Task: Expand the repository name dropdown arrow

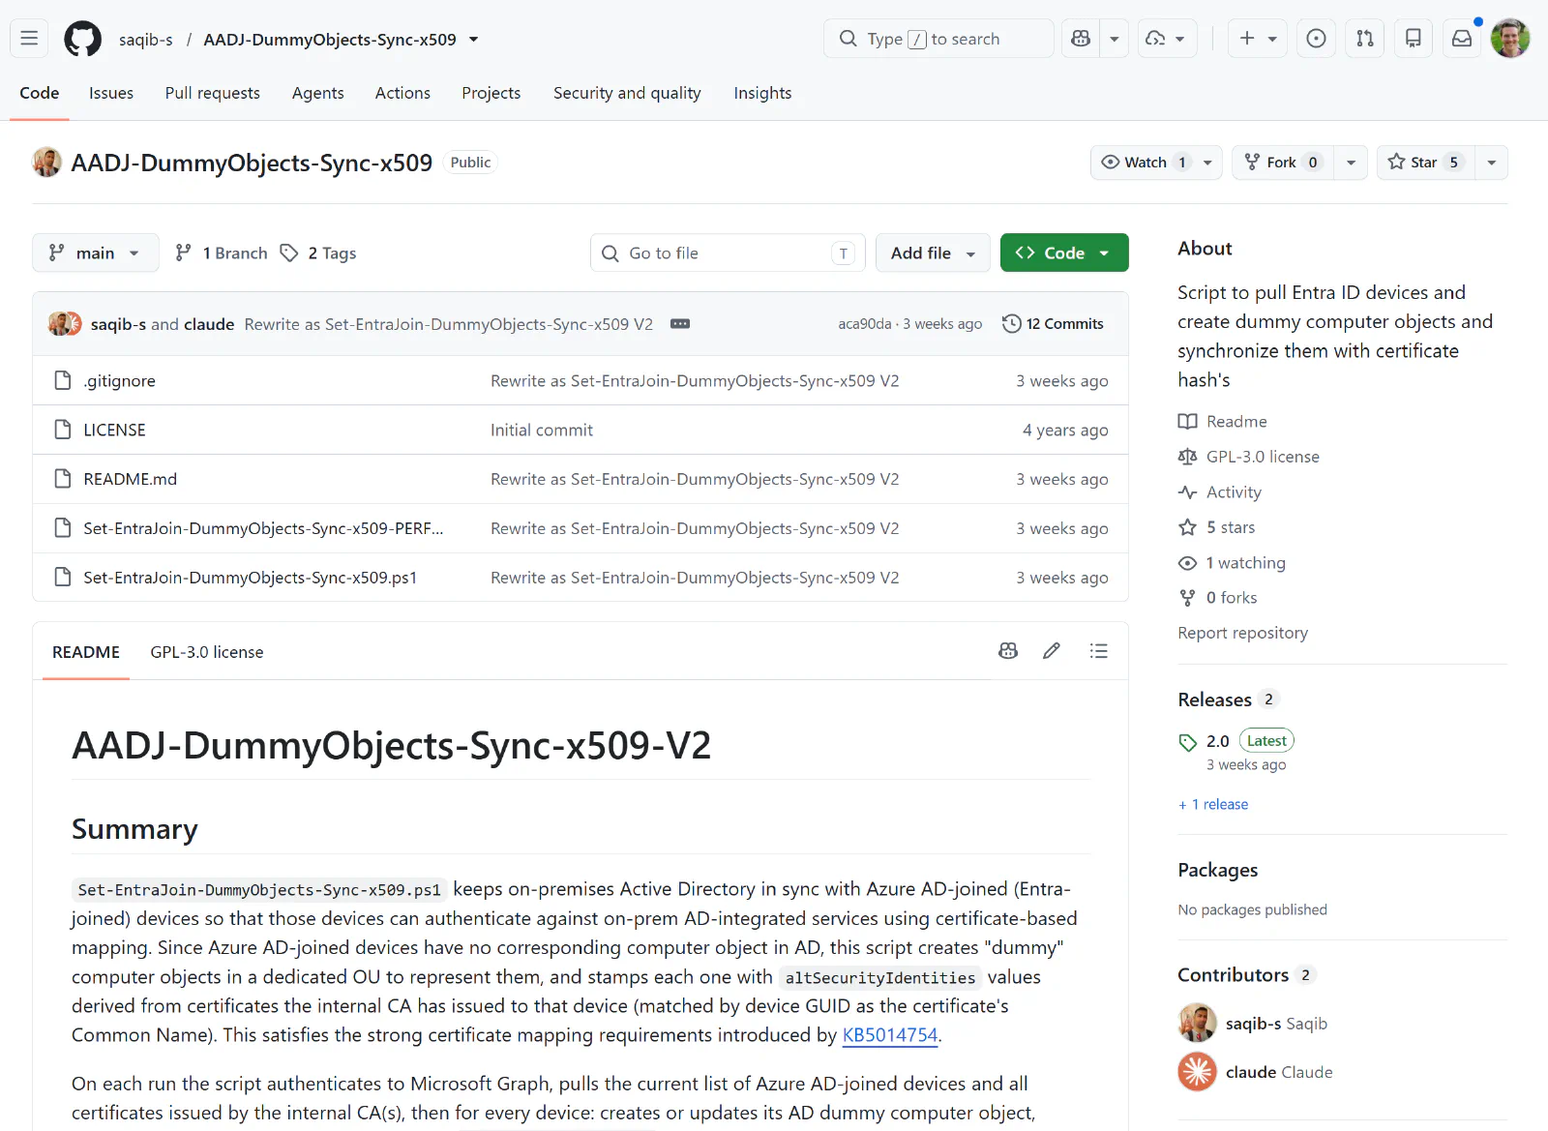Action: click(x=473, y=40)
